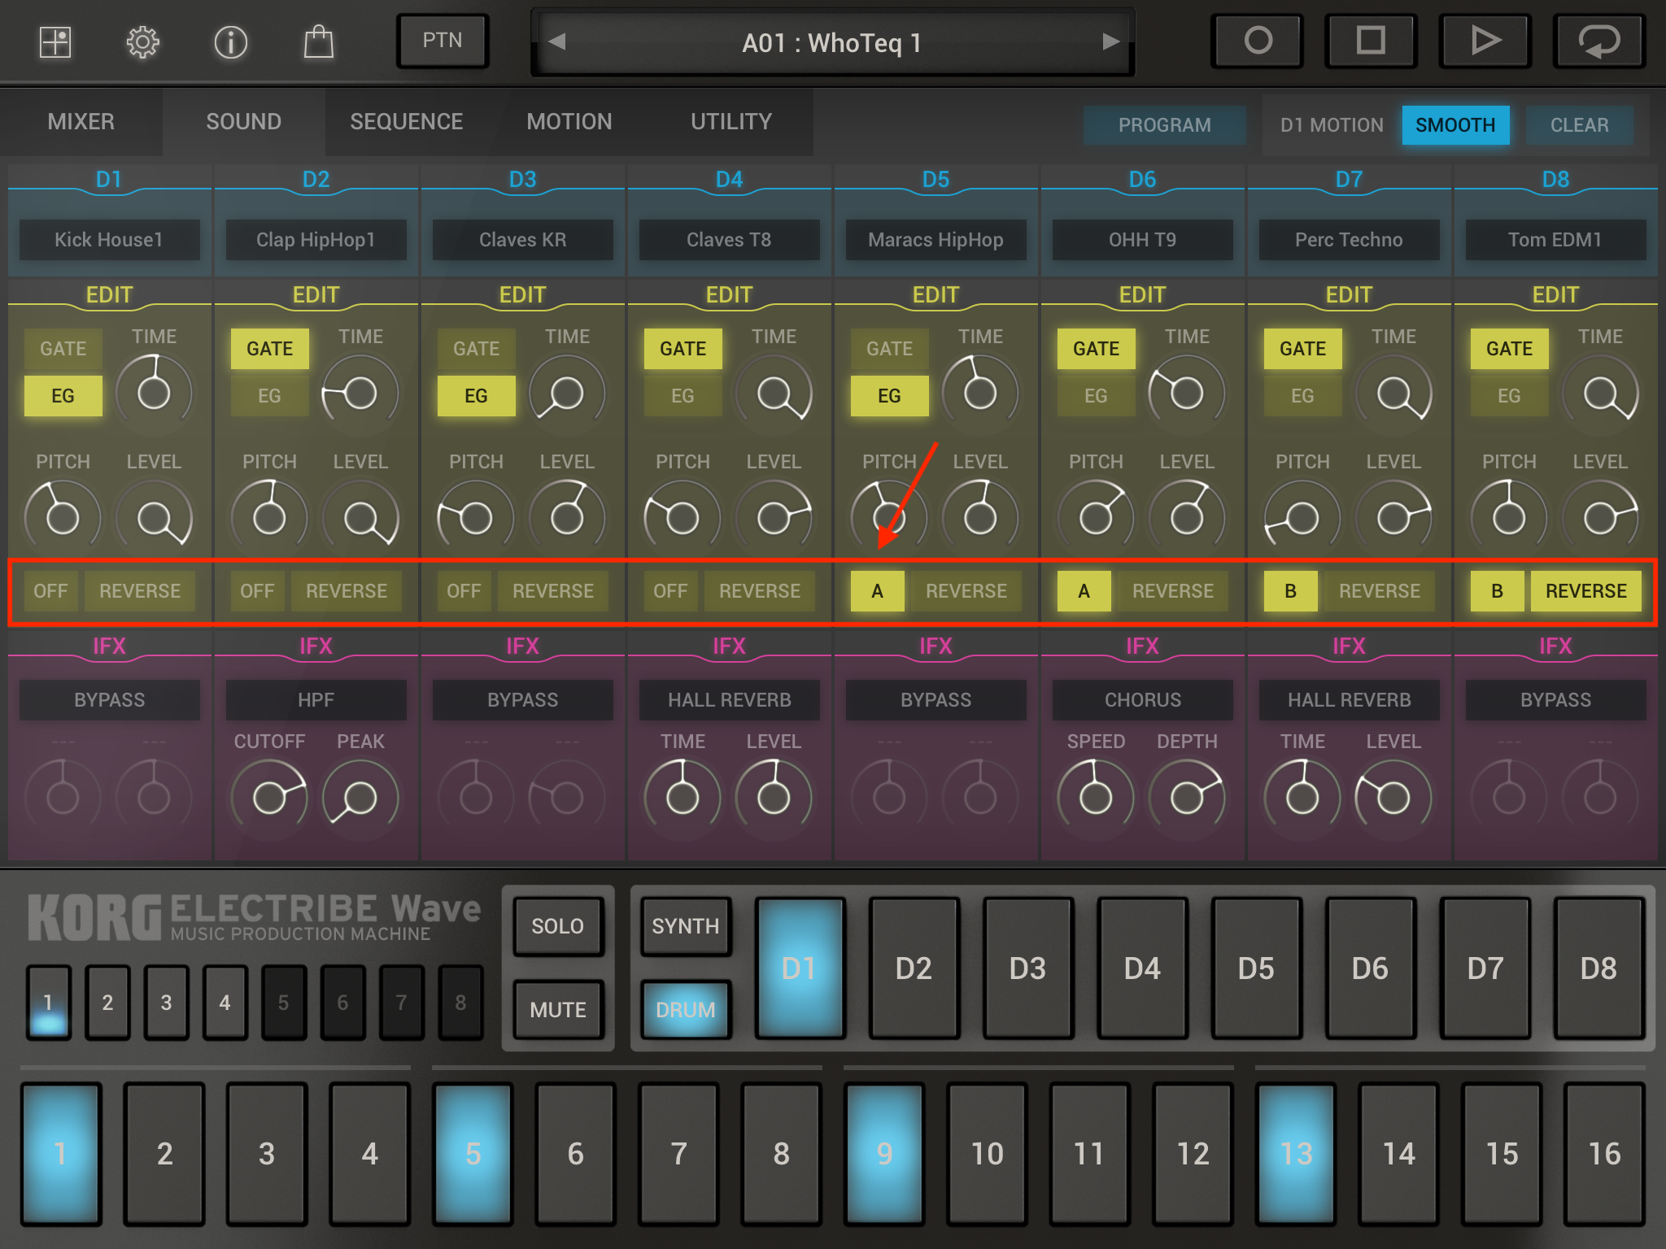Image resolution: width=1666 pixels, height=1249 pixels.
Task: Switch to the SEQUENCE tab
Action: pos(407,122)
